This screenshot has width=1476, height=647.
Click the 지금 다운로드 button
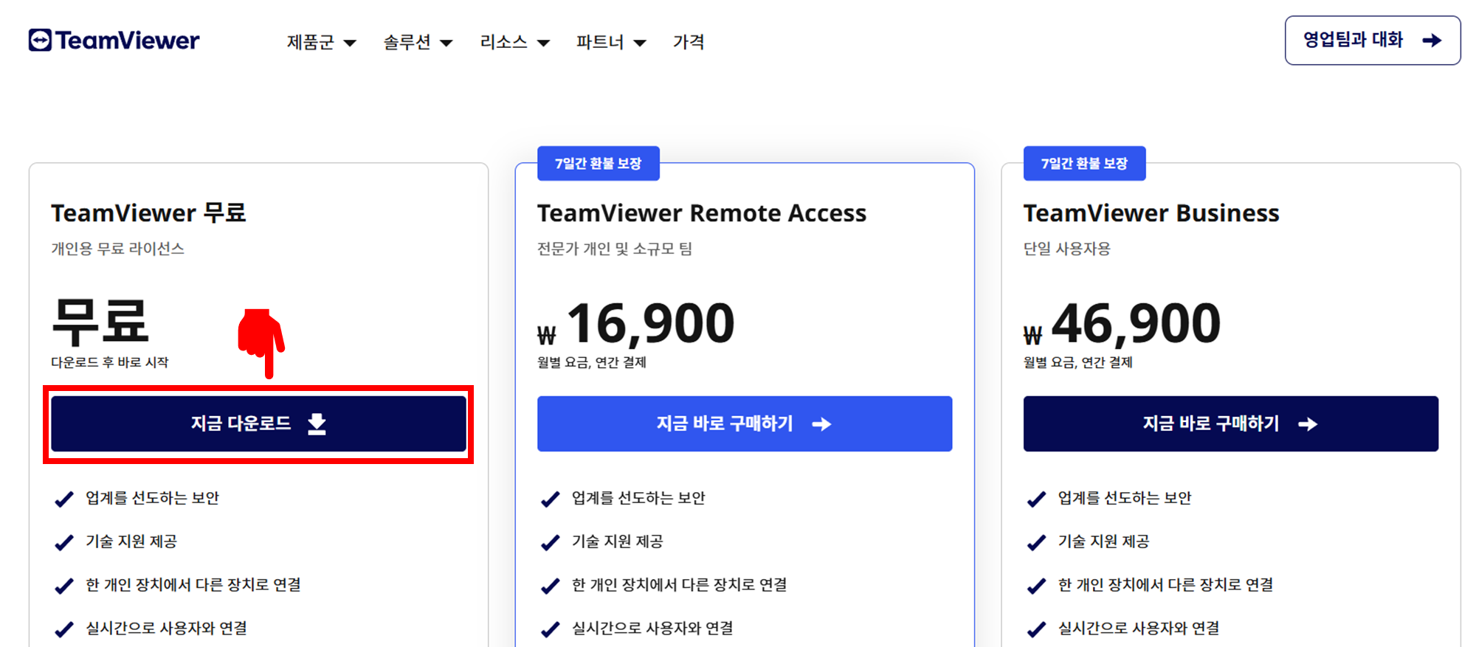258,423
